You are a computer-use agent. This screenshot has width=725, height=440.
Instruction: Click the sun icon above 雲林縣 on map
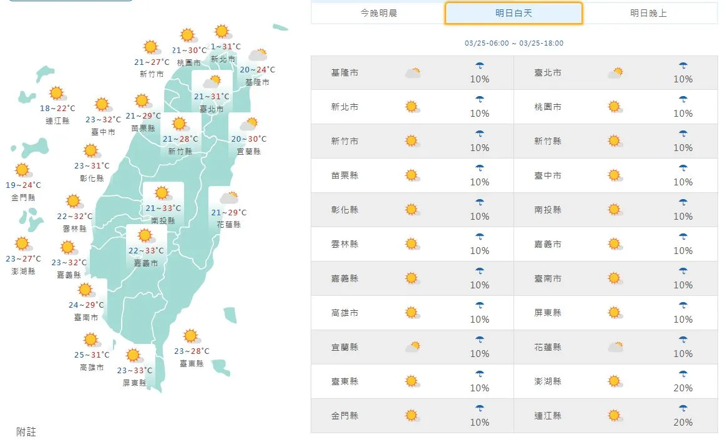coord(74,201)
